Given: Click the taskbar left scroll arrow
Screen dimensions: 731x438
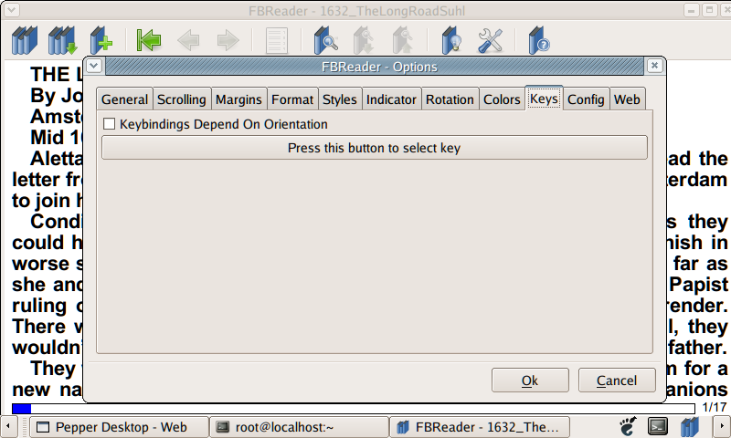Looking at the screenshot, I should (8, 426).
